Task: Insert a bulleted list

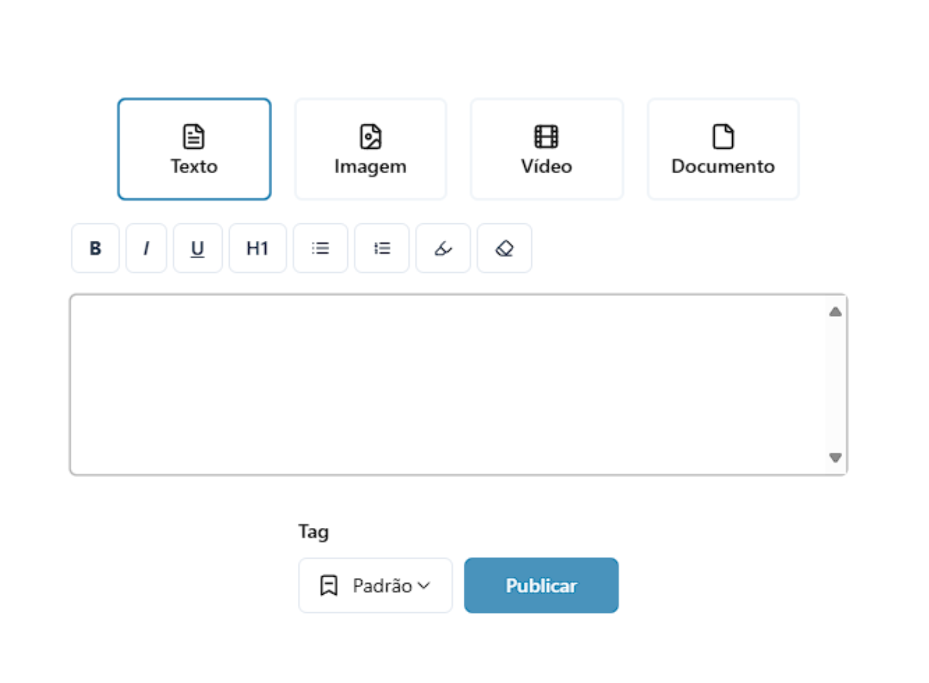Action: [320, 248]
